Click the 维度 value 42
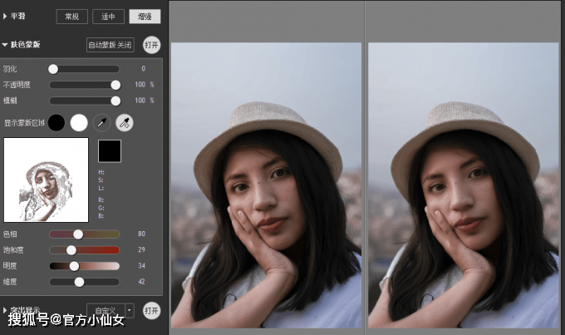 click(141, 281)
